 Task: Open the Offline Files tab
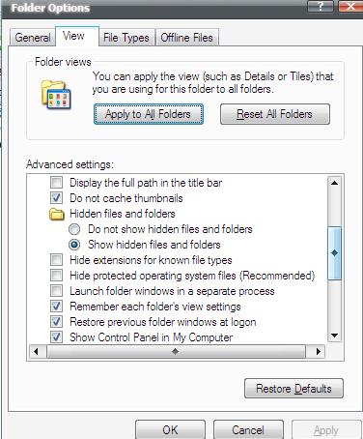point(186,38)
